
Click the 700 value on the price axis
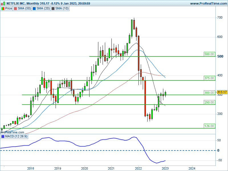pos(219,18)
